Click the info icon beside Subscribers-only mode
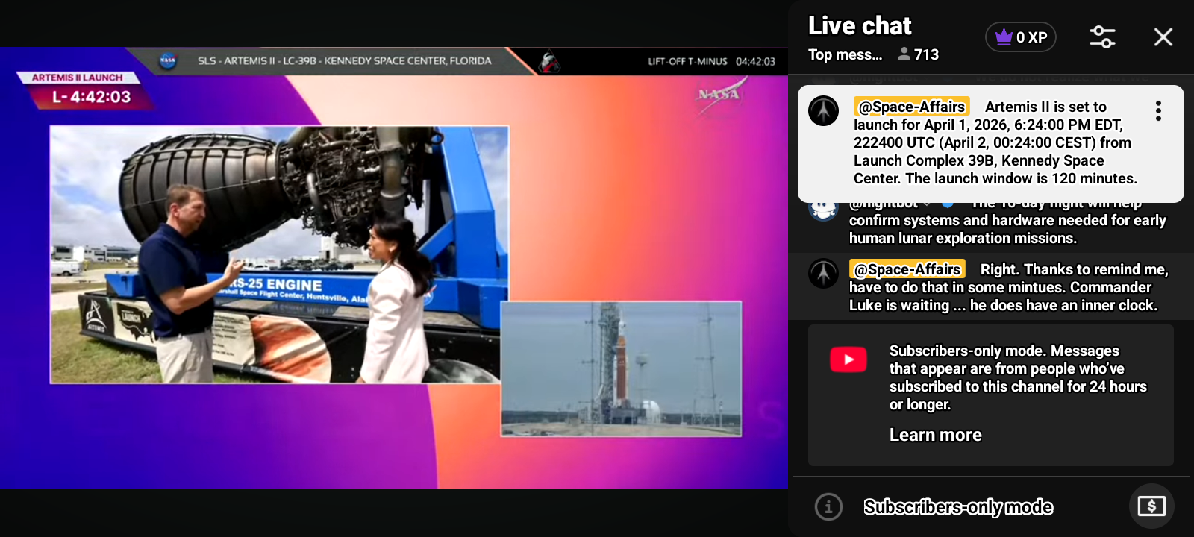Viewport: 1194px width, 537px height. tap(828, 507)
